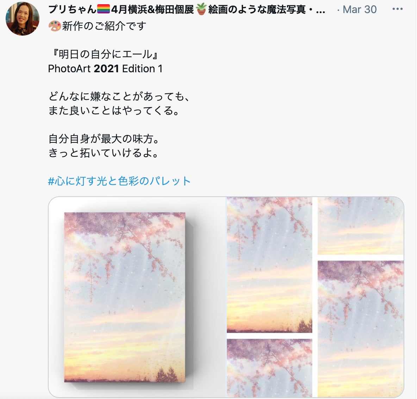Viewport: 417px width, 399px height.
Task: Click the 新作のご紹介です intro line
Action: 104,26
